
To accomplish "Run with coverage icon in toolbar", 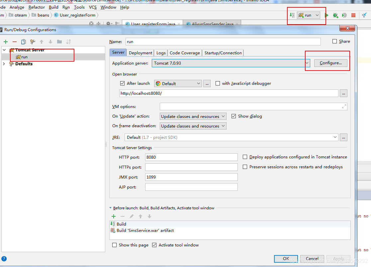I will pyautogui.click(x=344, y=15).
